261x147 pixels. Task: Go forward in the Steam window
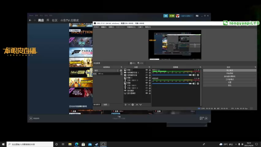(x=35, y=20)
